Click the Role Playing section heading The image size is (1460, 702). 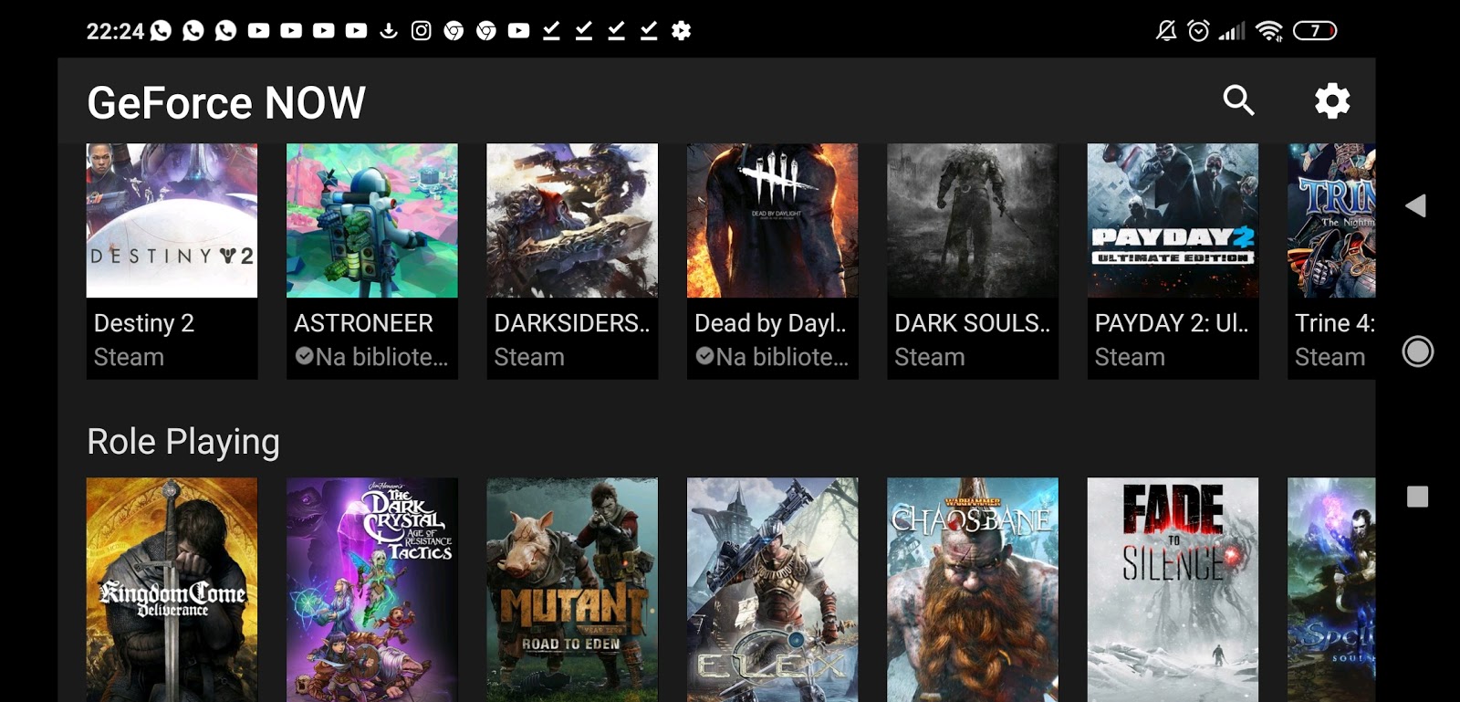pos(183,442)
